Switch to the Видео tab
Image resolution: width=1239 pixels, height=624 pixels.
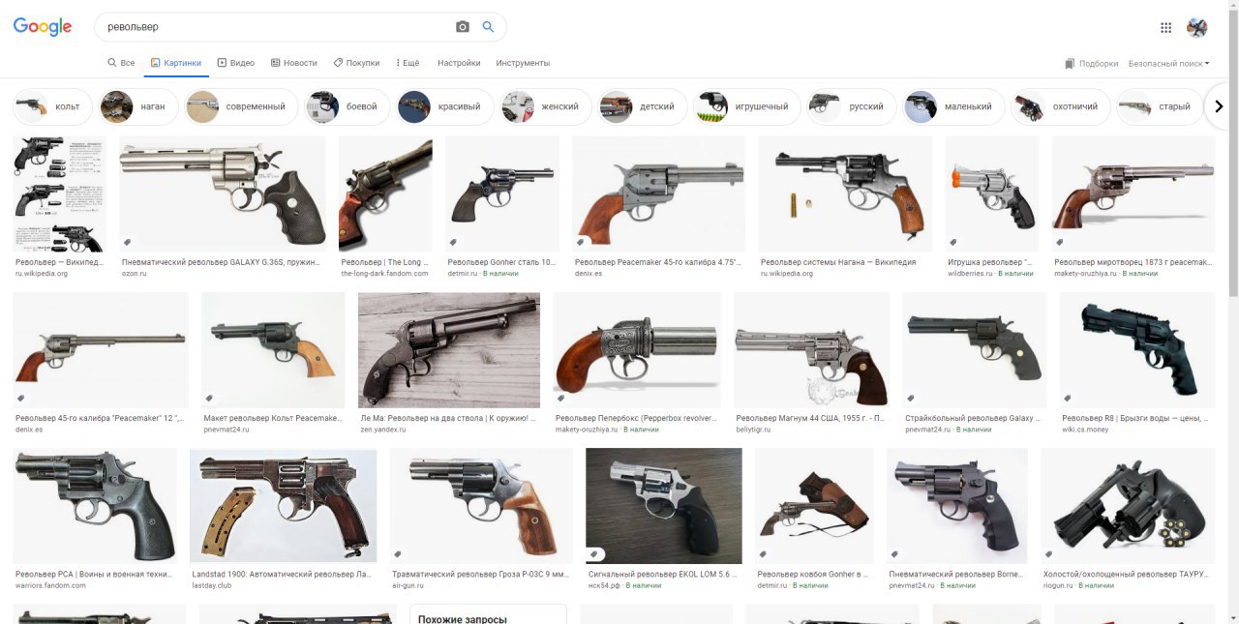coord(236,63)
